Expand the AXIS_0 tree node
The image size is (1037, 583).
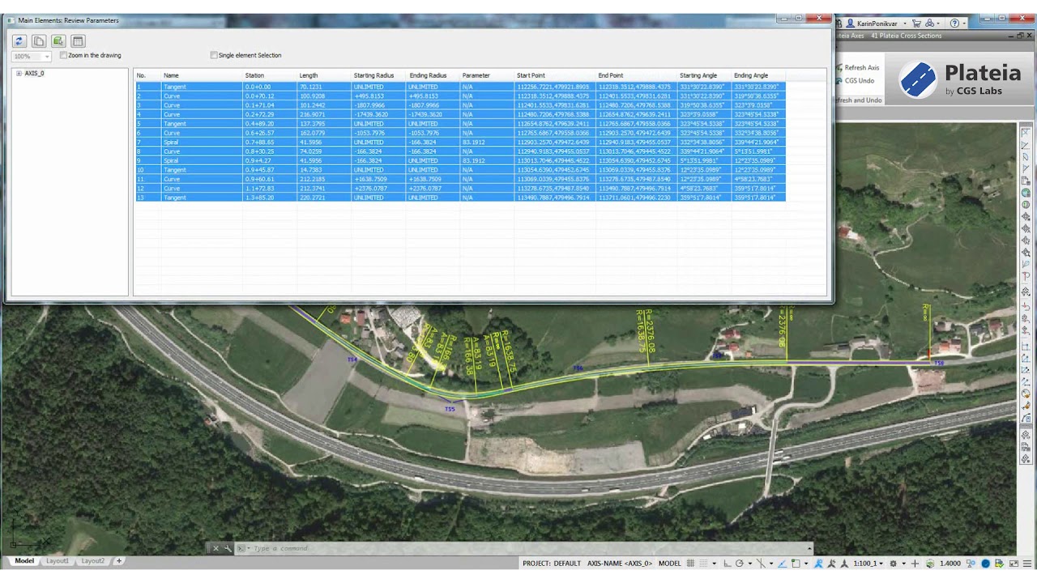(x=19, y=74)
